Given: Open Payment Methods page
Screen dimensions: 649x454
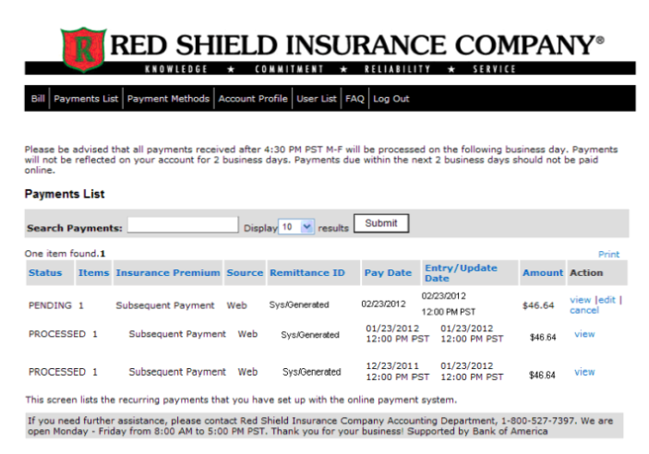Looking at the screenshot, I should [168, 99].
